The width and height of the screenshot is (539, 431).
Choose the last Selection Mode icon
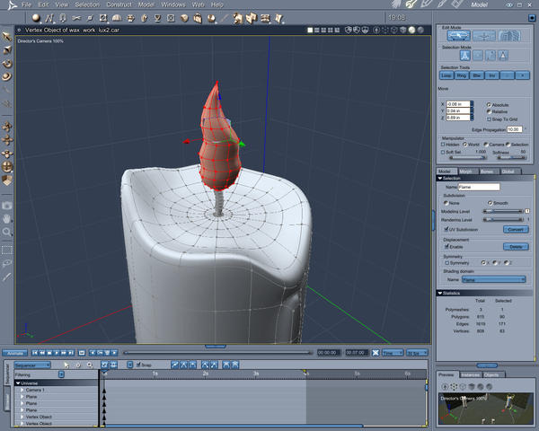[x=503, y=56]
